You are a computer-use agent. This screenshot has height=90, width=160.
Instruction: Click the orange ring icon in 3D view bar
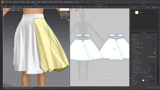[9, 10]
